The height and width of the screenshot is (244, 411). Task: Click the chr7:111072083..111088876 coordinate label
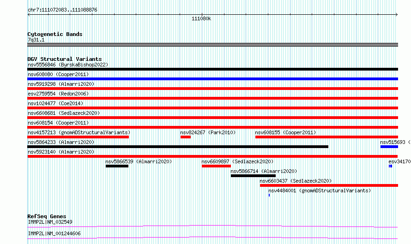click(62, 10)
